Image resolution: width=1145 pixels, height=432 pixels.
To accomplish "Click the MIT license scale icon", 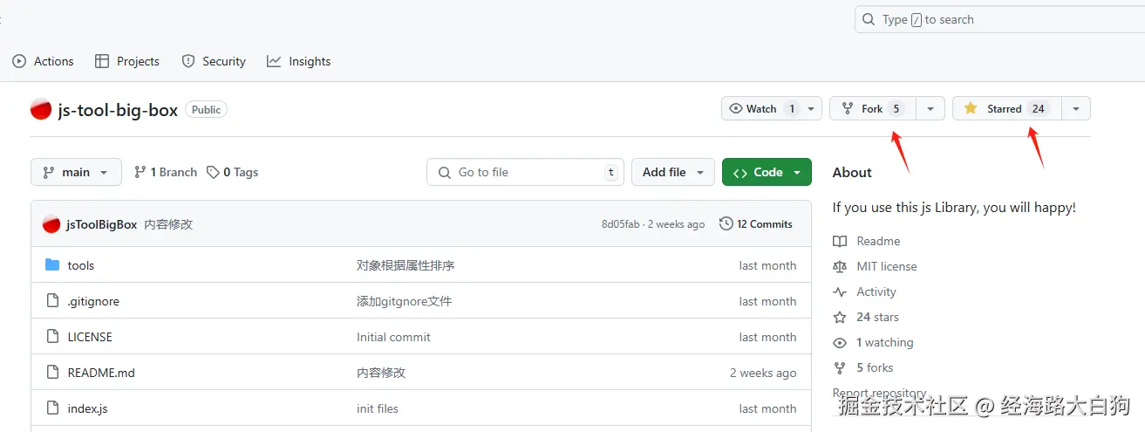I will pos(840,266).
